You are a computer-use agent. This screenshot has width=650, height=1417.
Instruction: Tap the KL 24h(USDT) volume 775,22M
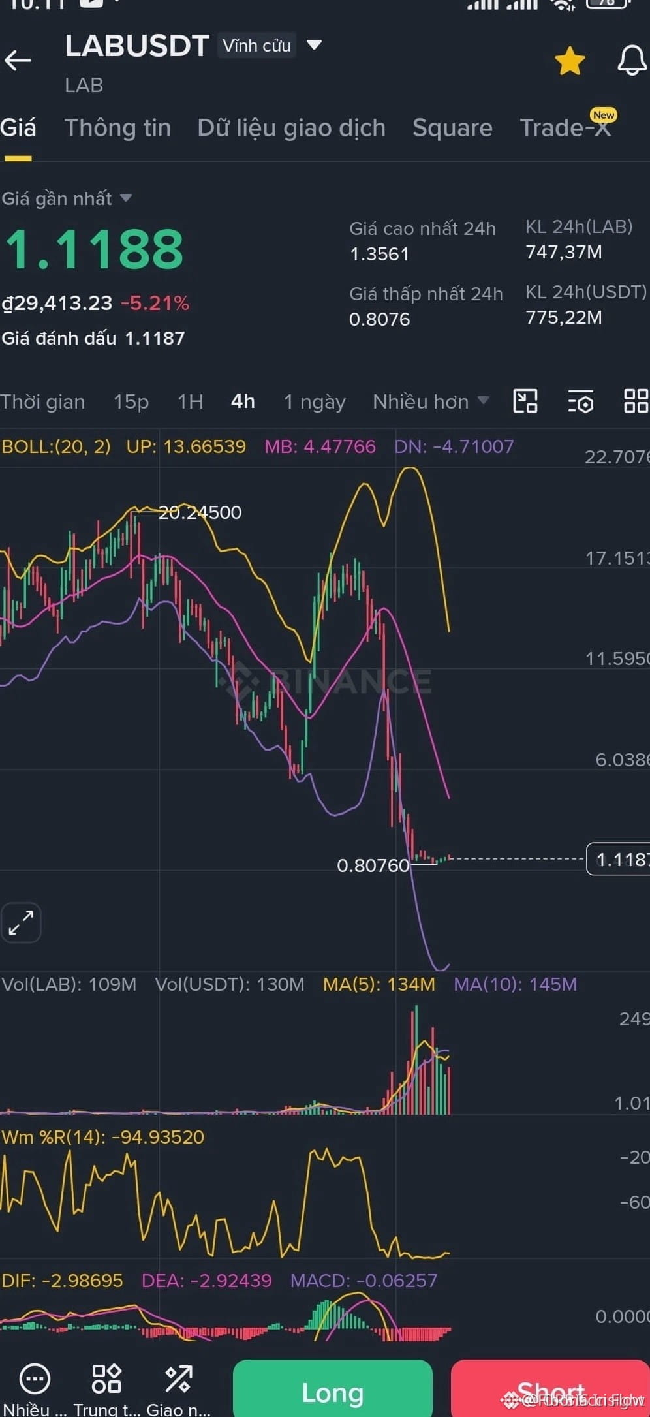tap(564, 317)
